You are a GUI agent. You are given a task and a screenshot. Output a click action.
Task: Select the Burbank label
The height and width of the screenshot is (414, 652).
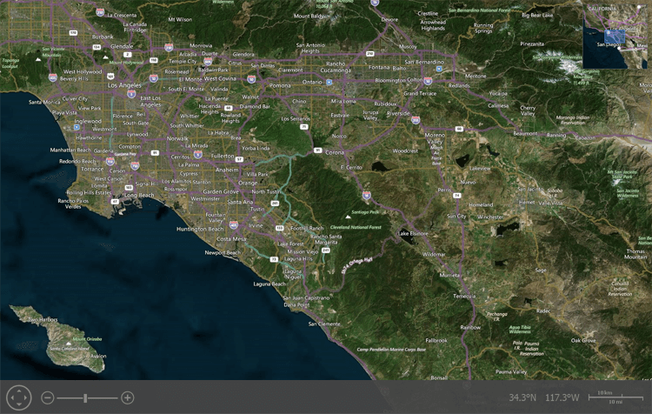[x=103, y=37]
